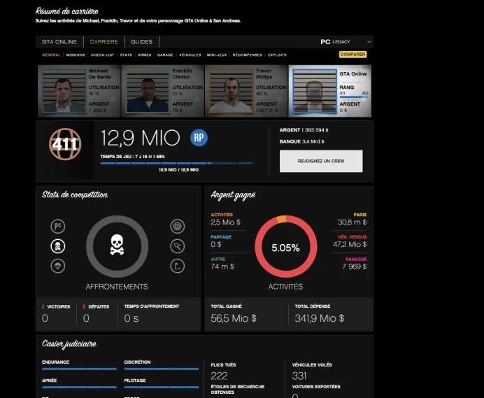484x398 pixels.
Task: Click the Argent gagné heading
Action: 233,195
